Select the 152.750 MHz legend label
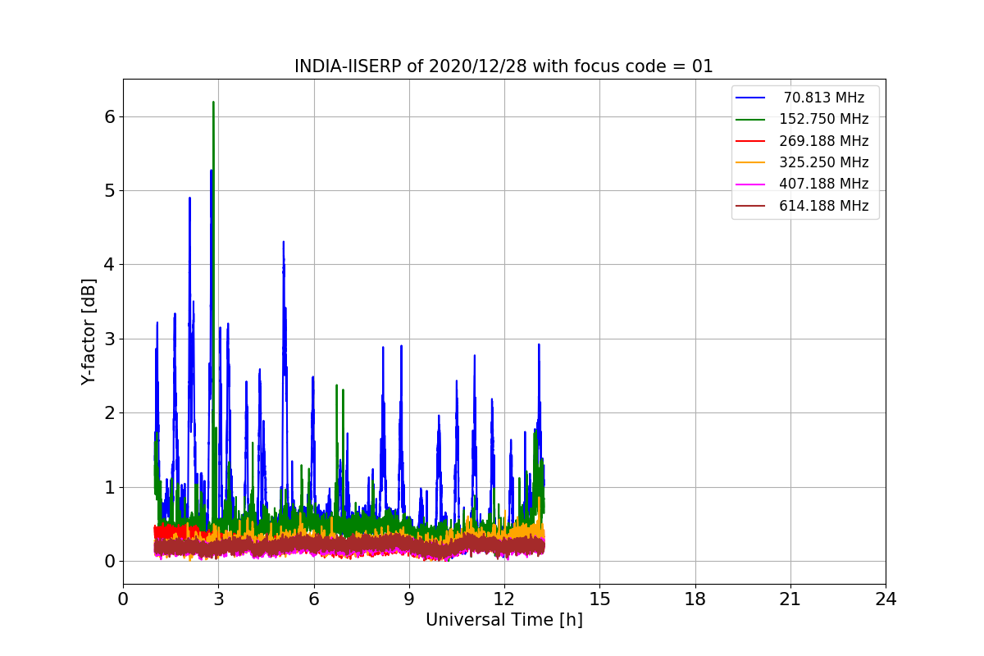984x656 pixels. pyautogui.click(x=824, y=119)
